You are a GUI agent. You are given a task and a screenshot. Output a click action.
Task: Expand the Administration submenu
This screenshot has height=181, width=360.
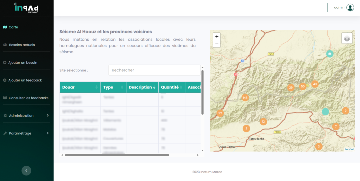click(x=26, y=116)
